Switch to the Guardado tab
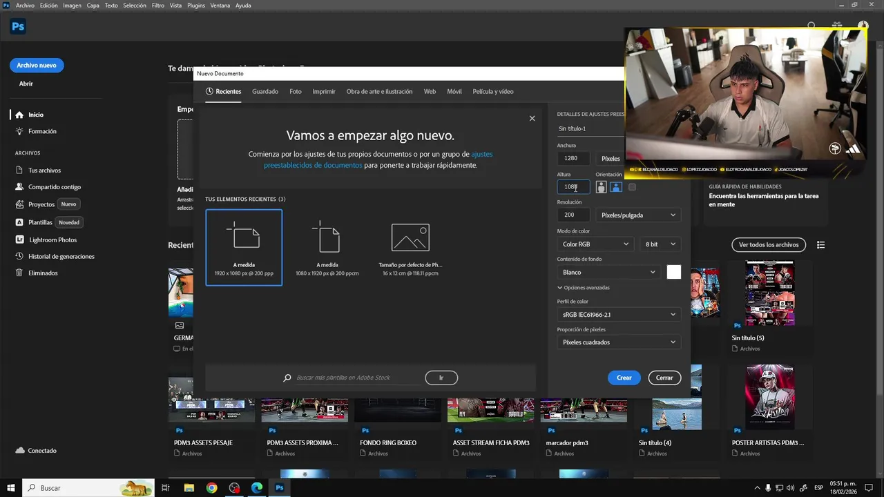This screenshot has width=884, height=497. tap(265, 92)
